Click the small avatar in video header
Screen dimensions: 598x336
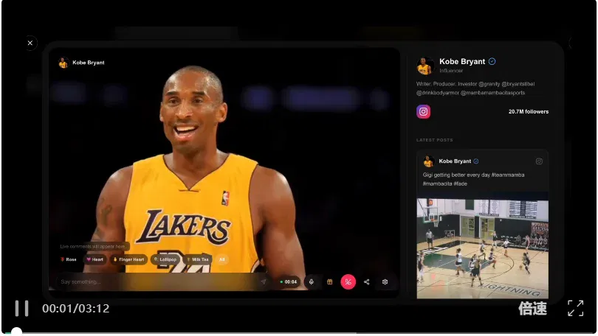click(63, 63)
